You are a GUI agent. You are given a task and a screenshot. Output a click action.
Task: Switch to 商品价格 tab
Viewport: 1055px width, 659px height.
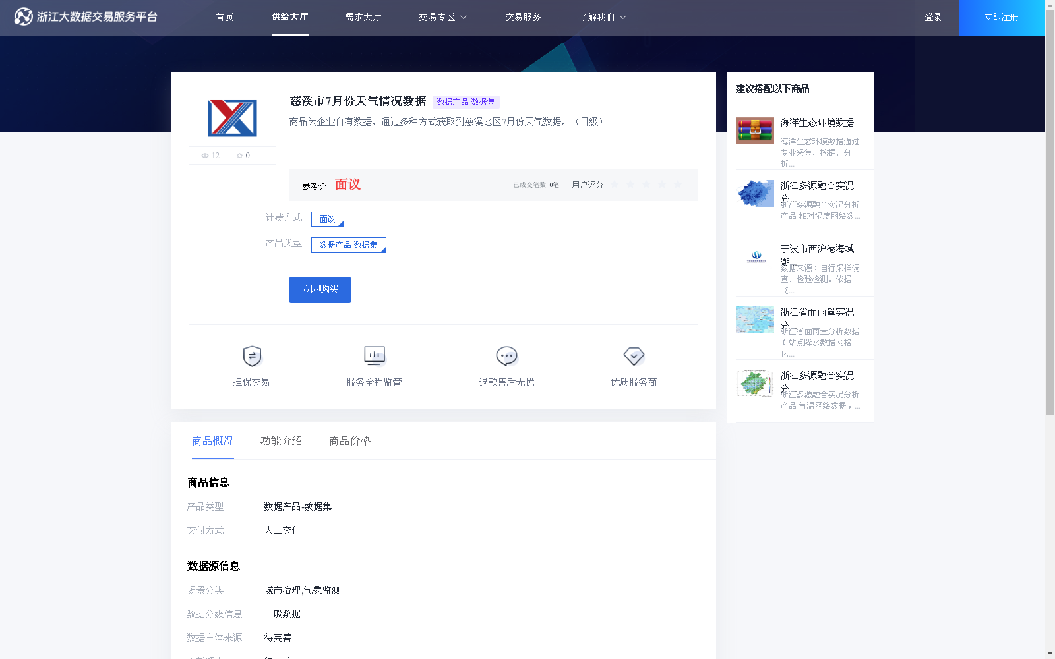(x=350, y=441)
